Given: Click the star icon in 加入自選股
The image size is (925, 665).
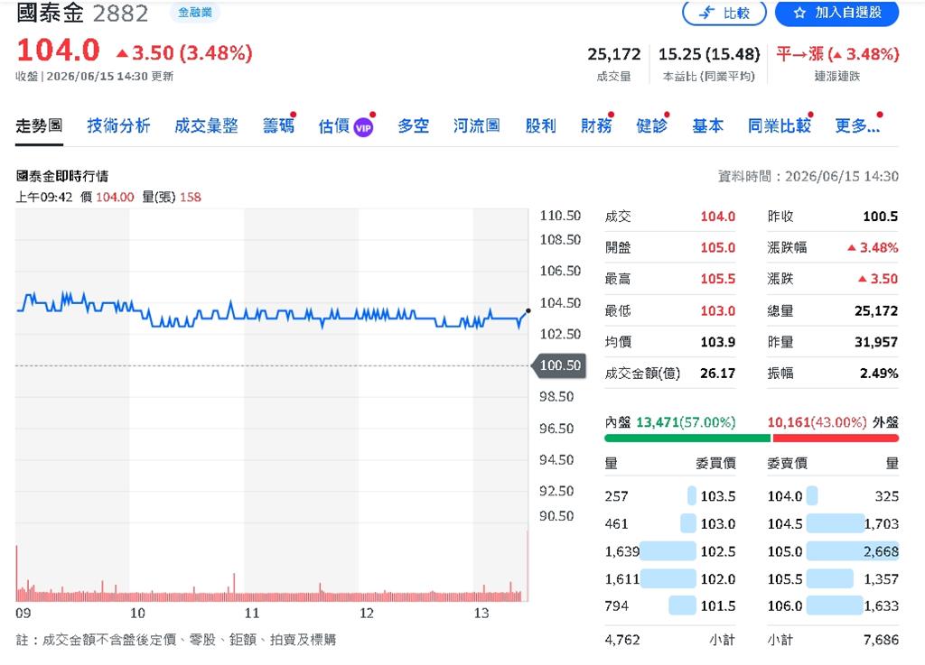Looking at the screenshot, I should tap(799, 13).
